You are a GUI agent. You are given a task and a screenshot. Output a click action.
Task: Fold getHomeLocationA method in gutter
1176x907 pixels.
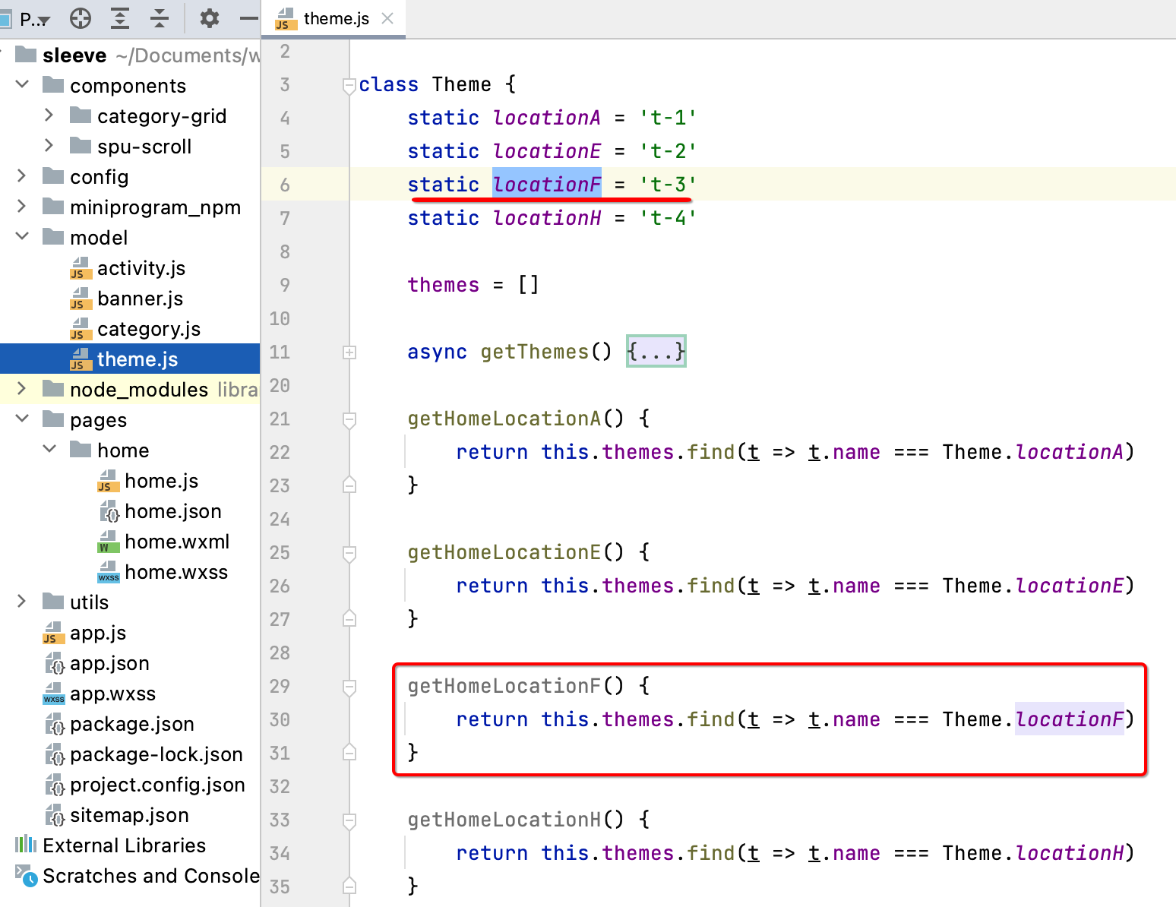pyautogui.click(x=349, y=419)
